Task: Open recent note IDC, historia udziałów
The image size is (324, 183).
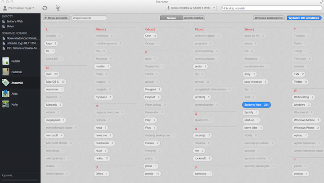Action: coord(21,48)
